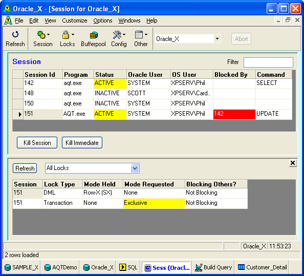This screenshot has height=276, width=304.
Task: Click the Row-X (SX) mode held cell
Action: [103, 193]
